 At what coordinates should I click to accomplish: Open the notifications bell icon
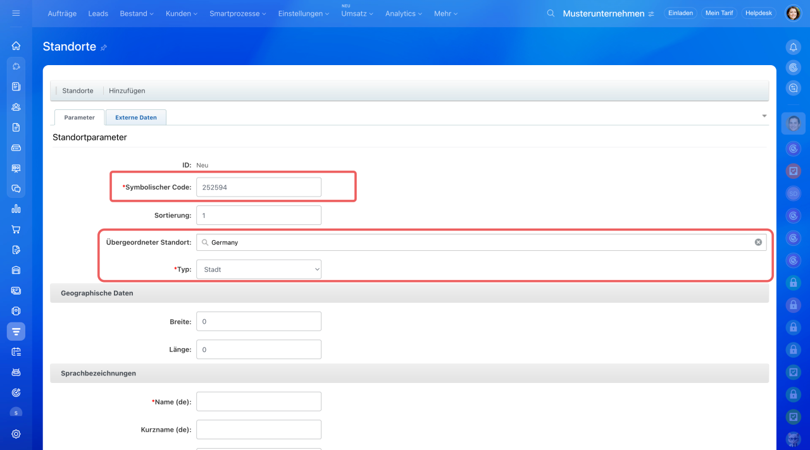[x=793, y=47]
